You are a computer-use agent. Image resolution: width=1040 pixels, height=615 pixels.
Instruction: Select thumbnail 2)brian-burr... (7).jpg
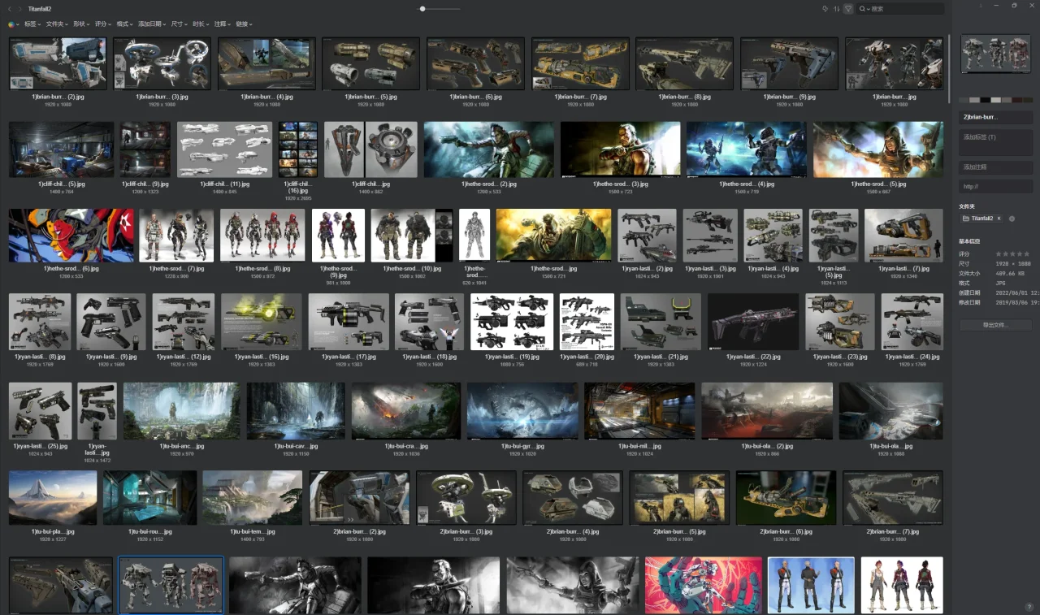(893, 498)
